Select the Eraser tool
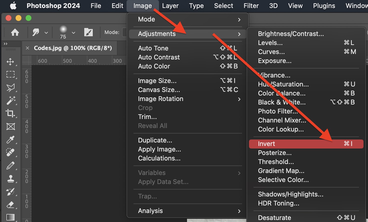368x222 pixels. coord(10,205)
